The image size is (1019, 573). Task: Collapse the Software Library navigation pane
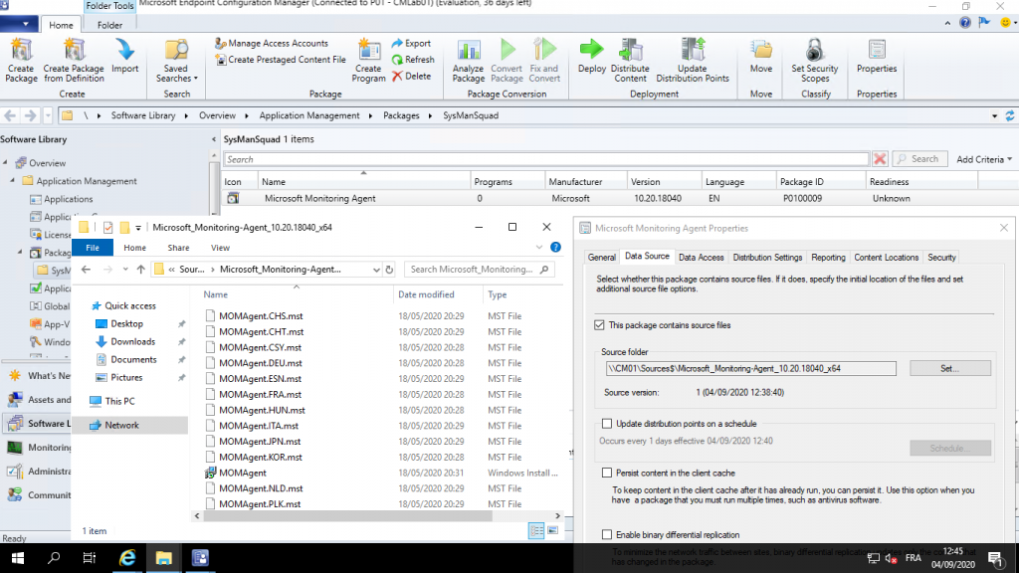(x=213, y=139)
